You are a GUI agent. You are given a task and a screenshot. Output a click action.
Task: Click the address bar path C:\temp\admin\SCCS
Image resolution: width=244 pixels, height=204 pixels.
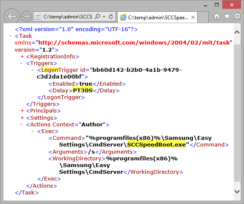tap(68, 16)
